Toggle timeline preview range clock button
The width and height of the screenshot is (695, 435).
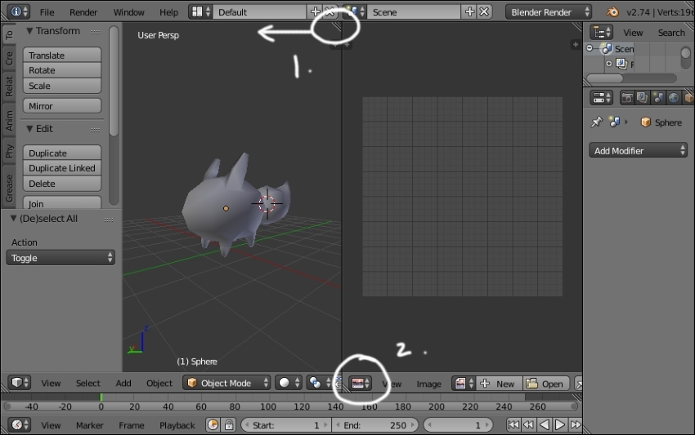(x=213, y=425)
